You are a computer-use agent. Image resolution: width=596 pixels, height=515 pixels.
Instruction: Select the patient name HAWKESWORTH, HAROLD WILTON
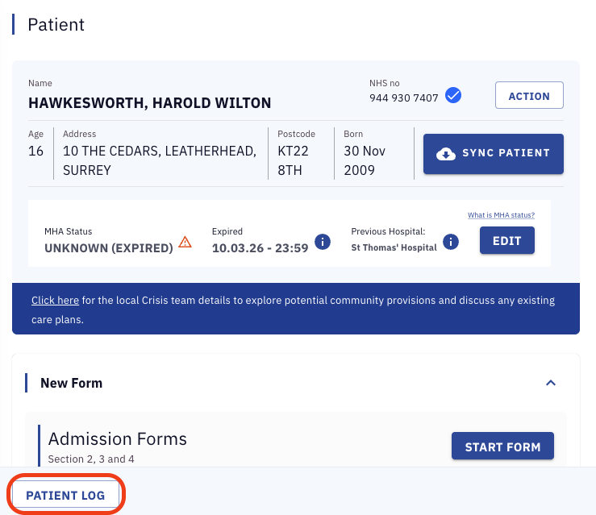(x=149, y=103)
